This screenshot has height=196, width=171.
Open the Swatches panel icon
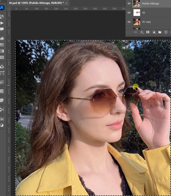(x=2, y=45)
